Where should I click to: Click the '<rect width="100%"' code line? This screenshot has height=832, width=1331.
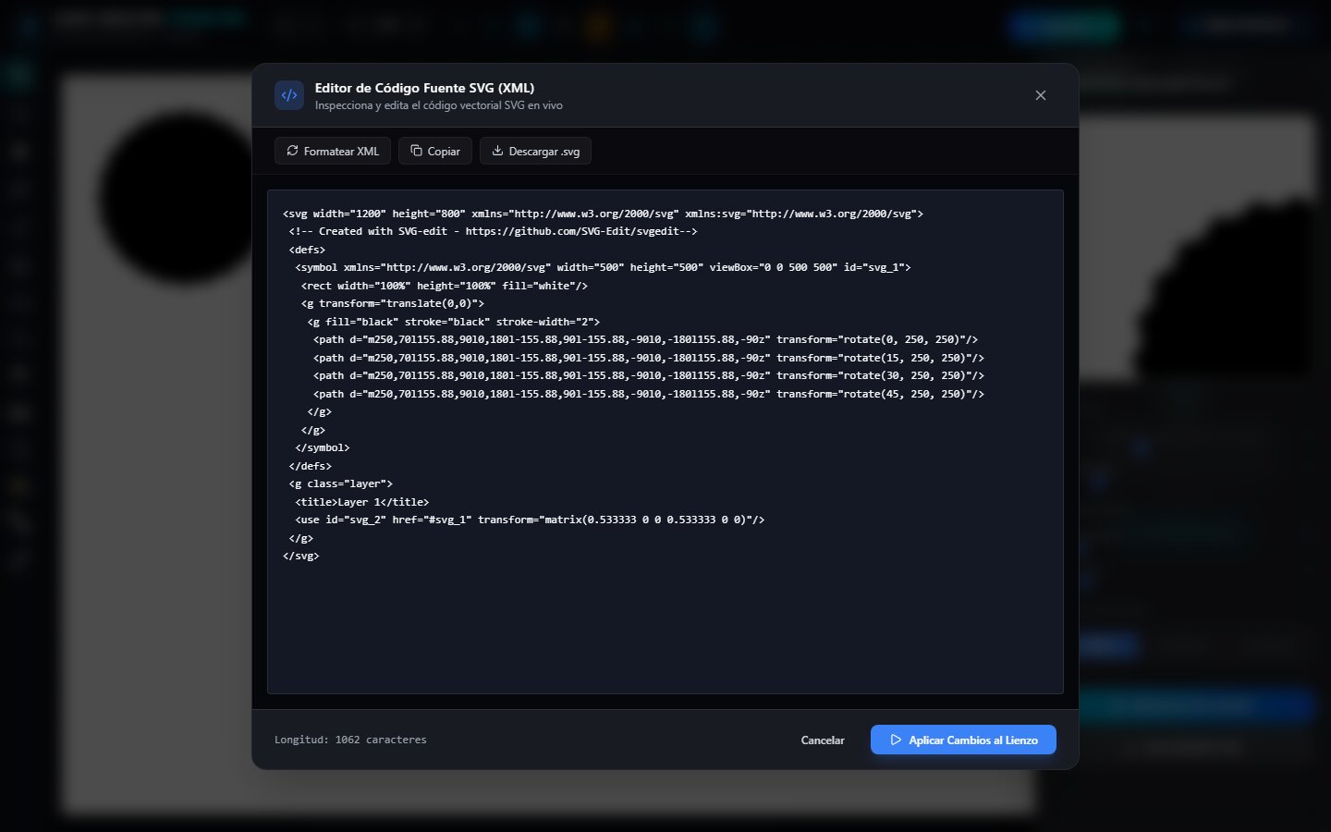(x=445, y=286)
